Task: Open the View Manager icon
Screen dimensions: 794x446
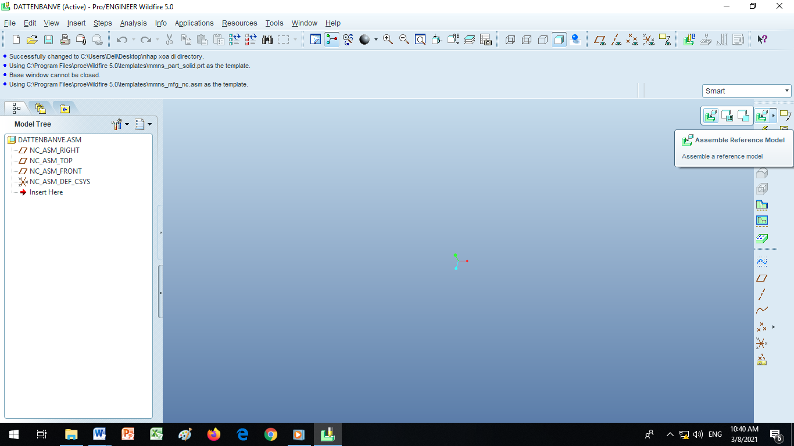Action: [486, 39]
